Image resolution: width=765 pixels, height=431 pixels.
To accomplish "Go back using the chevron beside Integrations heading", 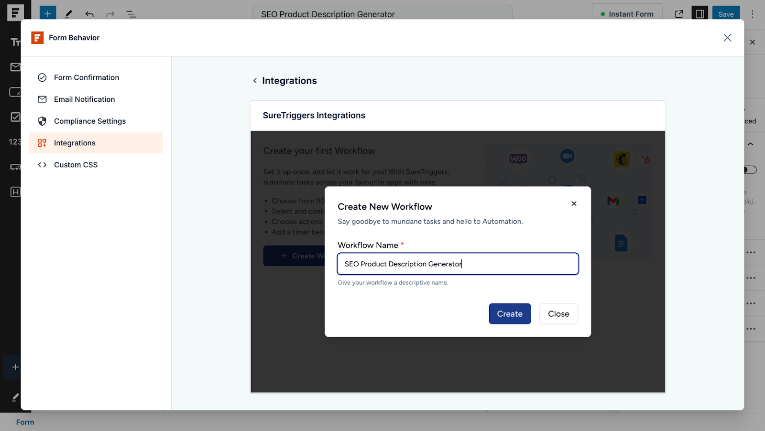I will point(255,80).
